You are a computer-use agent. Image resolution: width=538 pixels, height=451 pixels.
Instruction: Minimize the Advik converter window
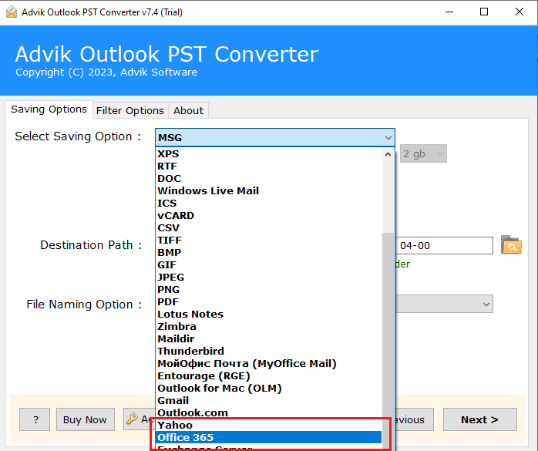click(449, 12)
